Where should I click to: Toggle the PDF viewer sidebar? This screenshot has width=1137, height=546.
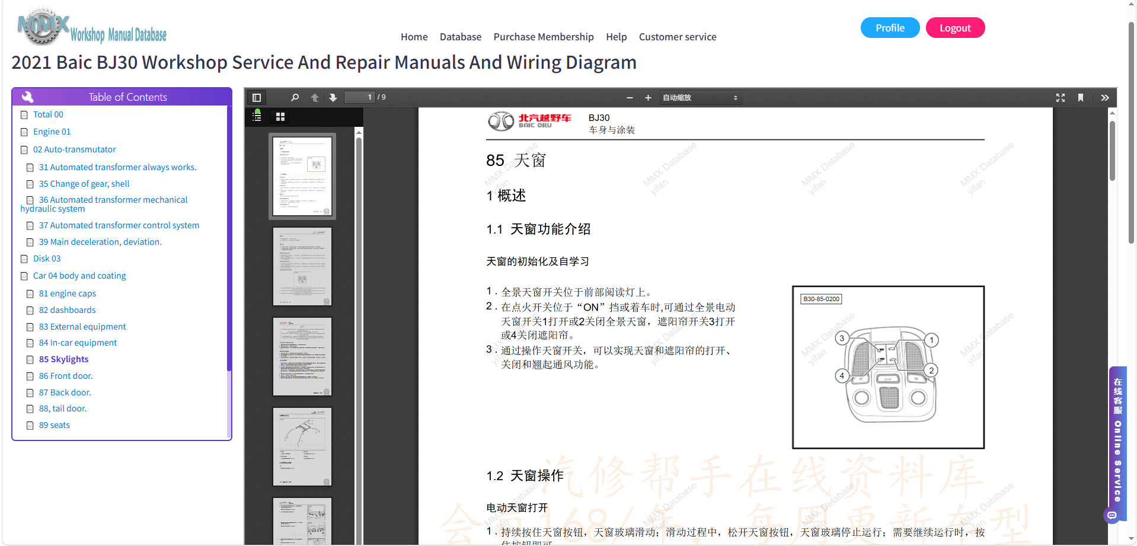pyautogui.click(x=257, y=98)
